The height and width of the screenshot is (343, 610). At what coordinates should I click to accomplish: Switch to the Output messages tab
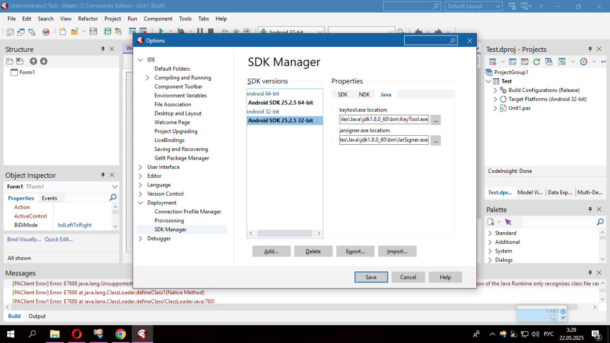tap(37, 316)
